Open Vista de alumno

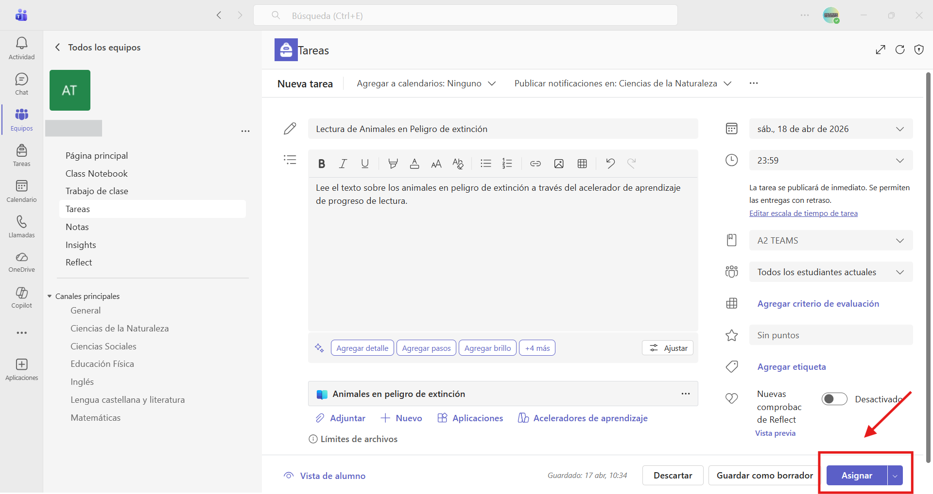click(325, 476)
